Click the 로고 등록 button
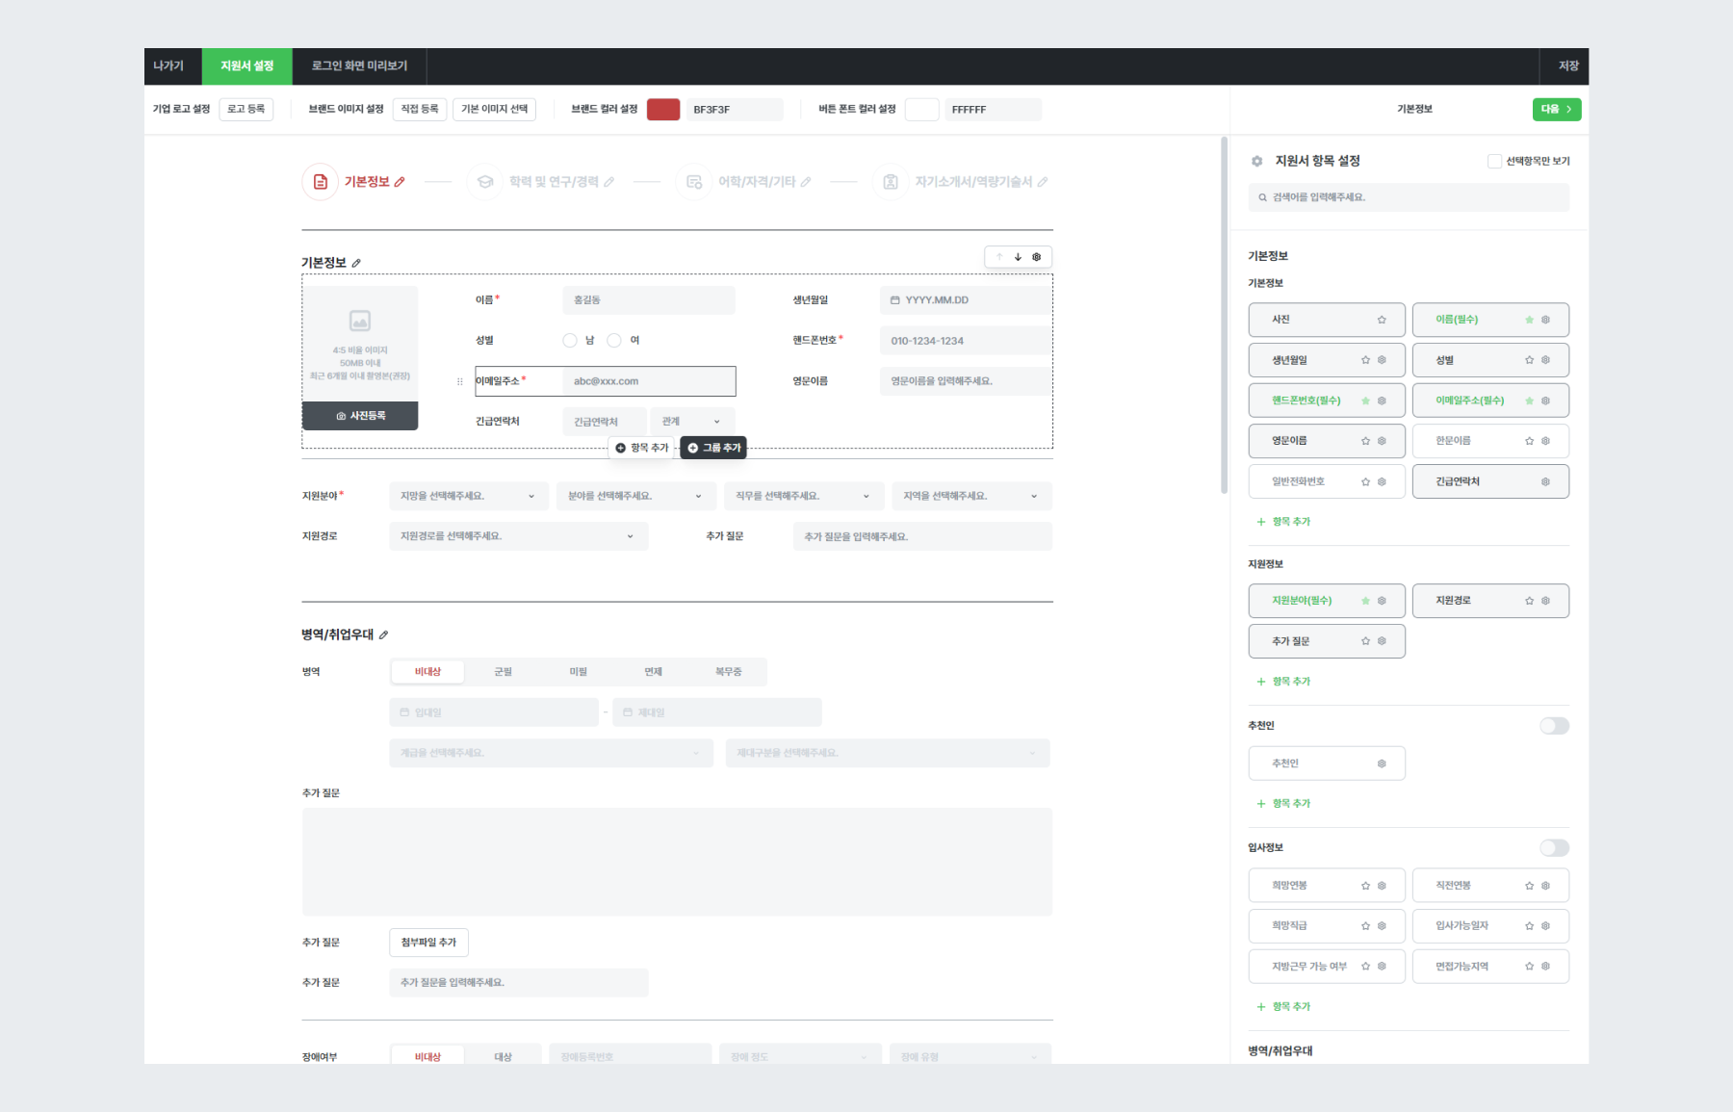This screenshot has width=1733, height=1112. [246, 110]
